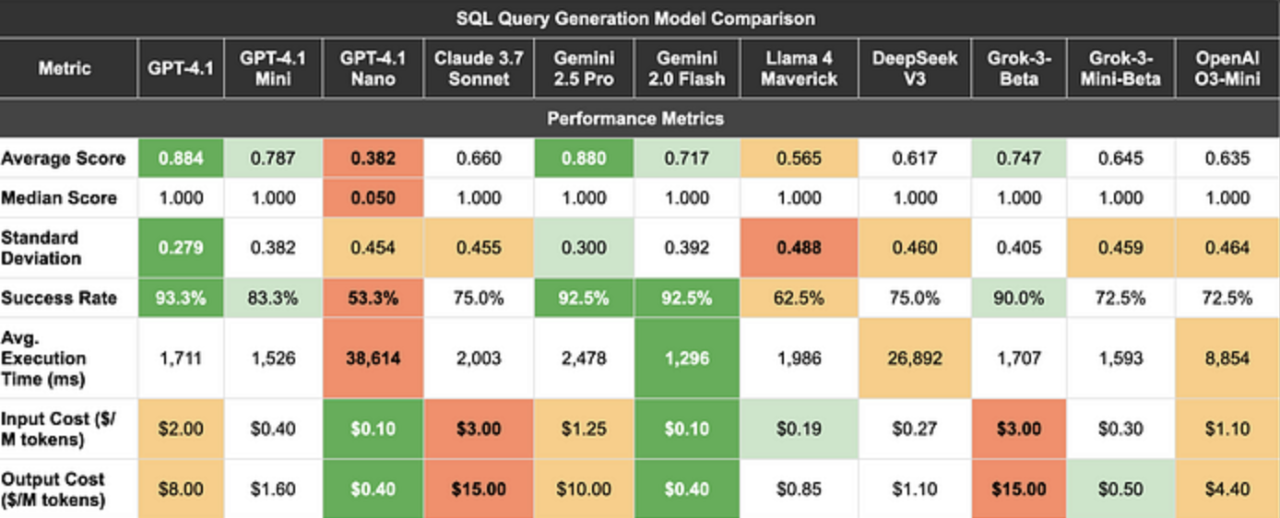Select the 0.279 standard deviation cell
Viewport: 1280px width, 518px height.
click(181, 248)
